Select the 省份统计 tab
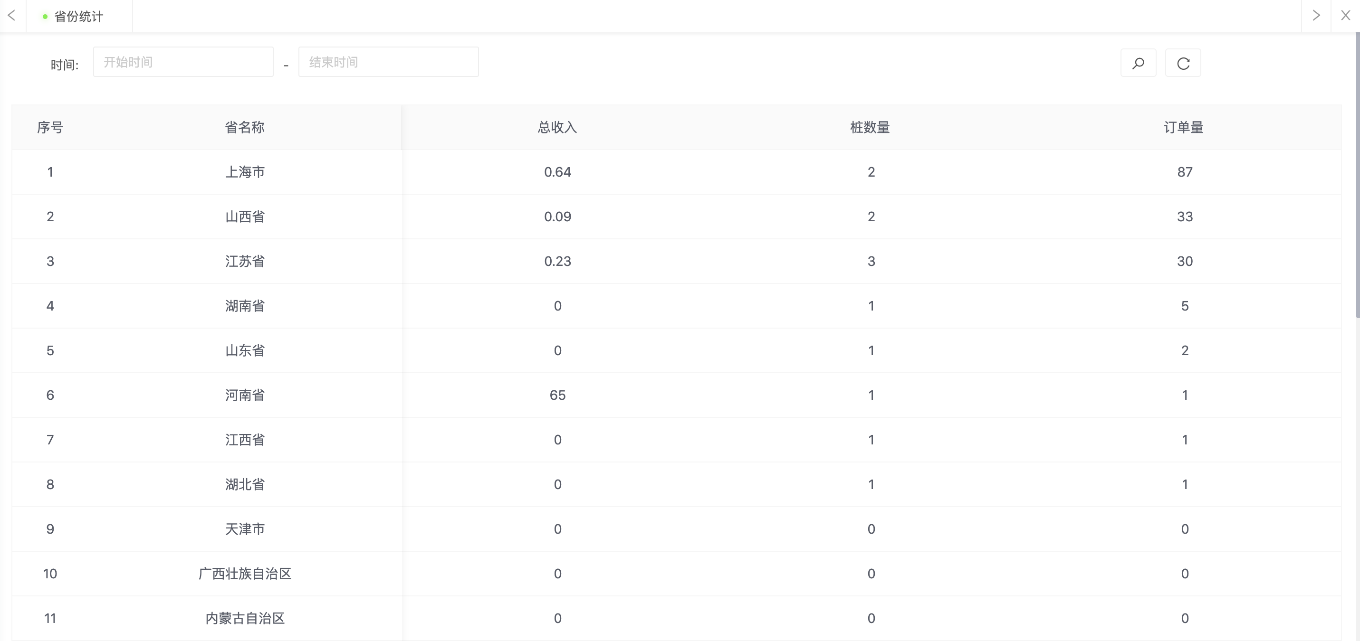Screen dimensions: 1360x641 coord(79,17)
